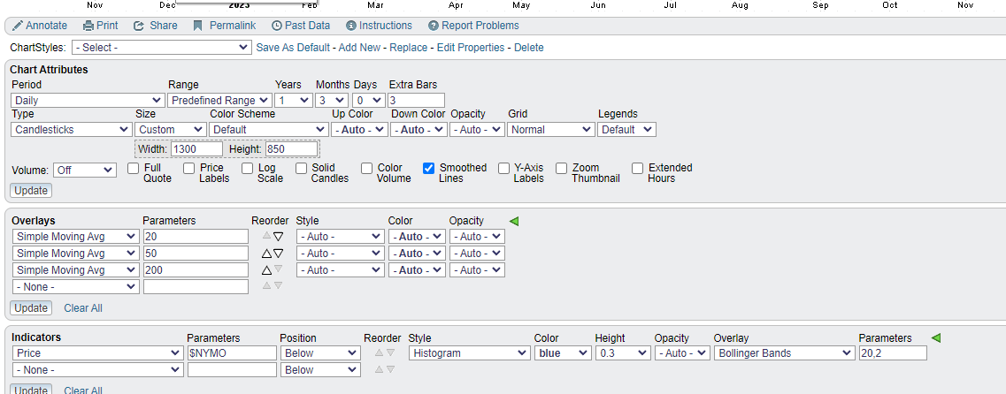The height and width of the screenshot is (394, 1006).
Task: Open the Grid dropdown showing Normal
Action: [550, 129]
